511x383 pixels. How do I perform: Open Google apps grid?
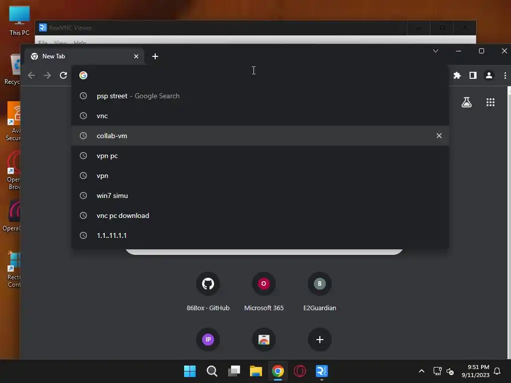[490, 102]
